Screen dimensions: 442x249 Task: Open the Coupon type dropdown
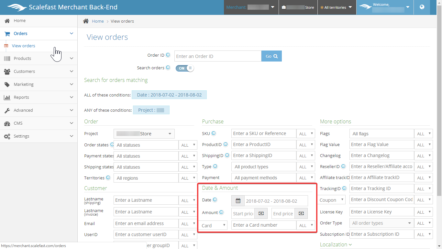332,200
